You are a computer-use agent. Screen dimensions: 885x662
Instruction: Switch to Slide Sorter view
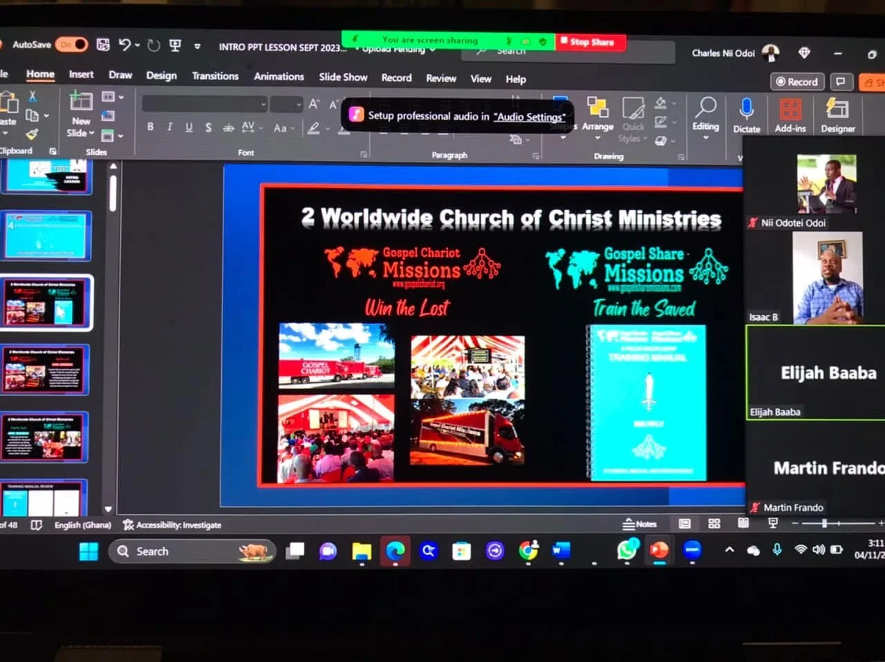tap(714, 523)
